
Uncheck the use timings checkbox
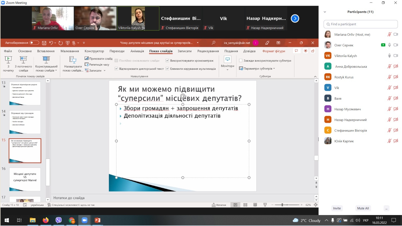click(x=167, y=61)
